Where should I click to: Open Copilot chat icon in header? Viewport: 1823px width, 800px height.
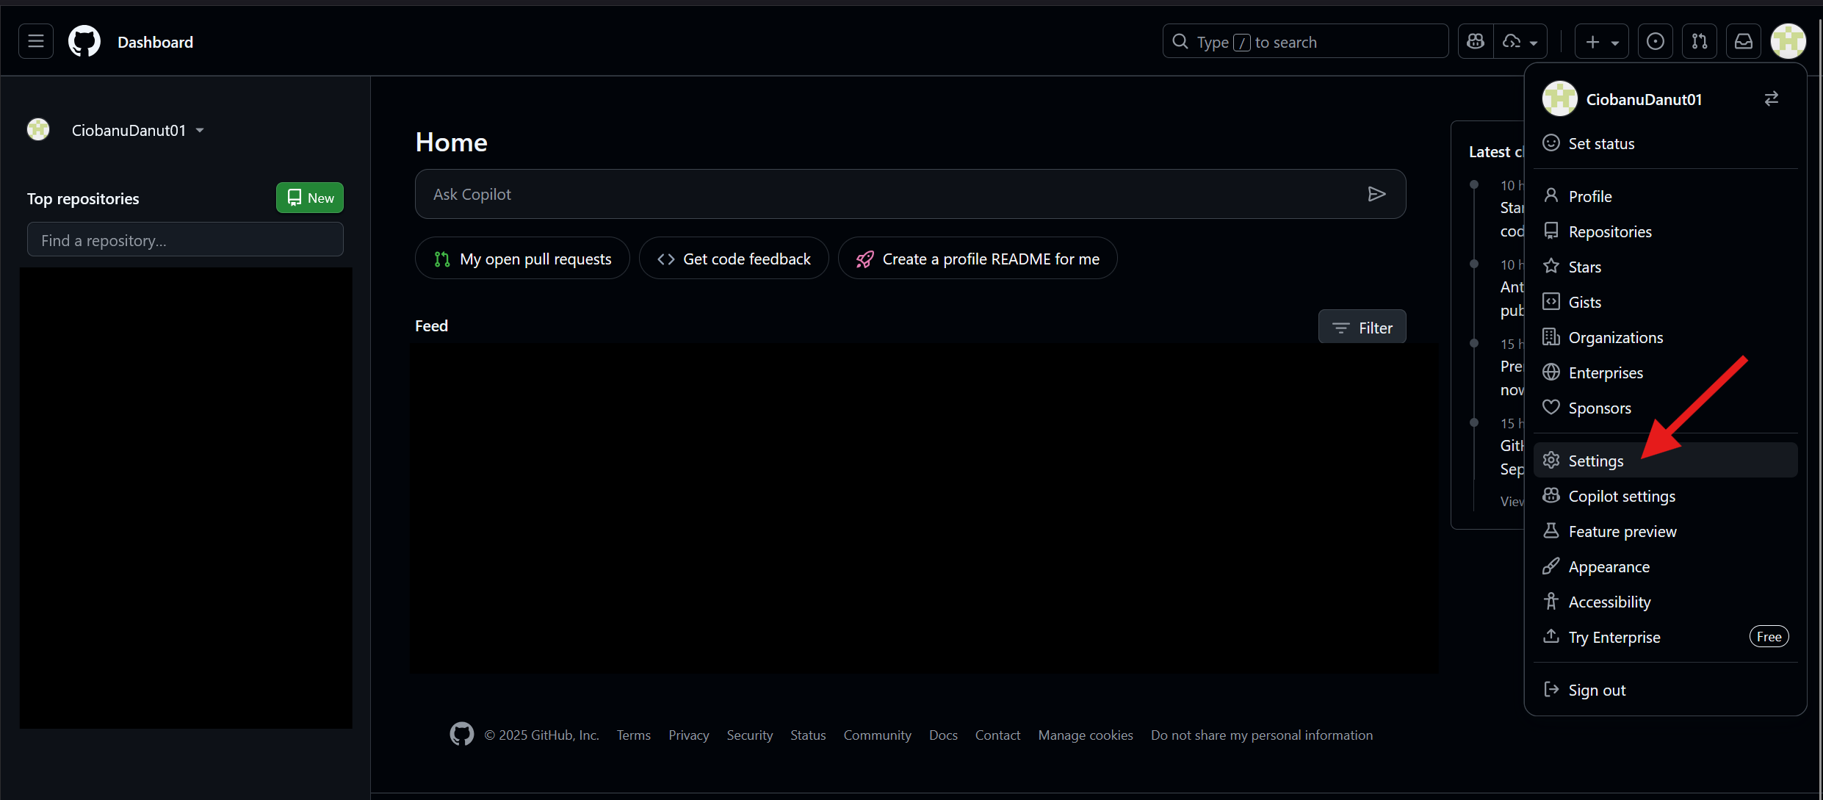point(1476,42)
